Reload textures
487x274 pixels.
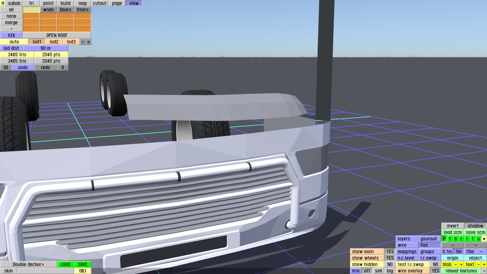tap(461, 271)
